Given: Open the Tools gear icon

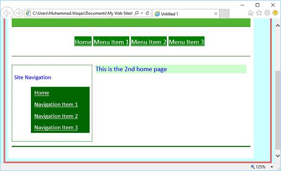Looking at the screenshot, I should pyautogui.click(x=267, y=13).
